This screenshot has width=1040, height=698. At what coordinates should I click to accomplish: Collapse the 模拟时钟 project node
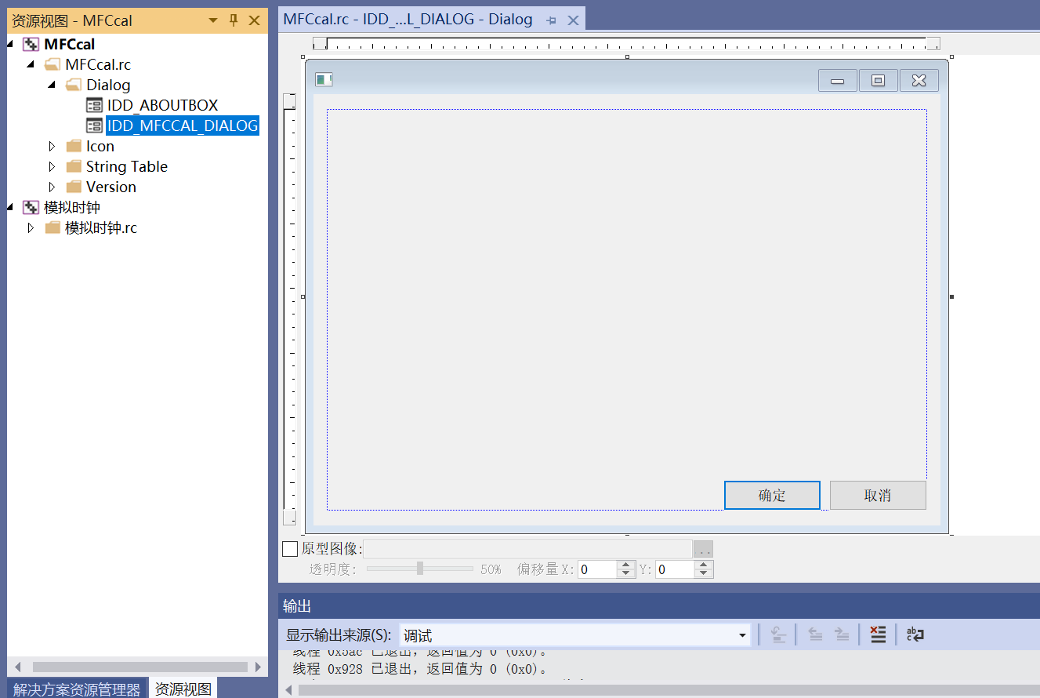[9, 207]
